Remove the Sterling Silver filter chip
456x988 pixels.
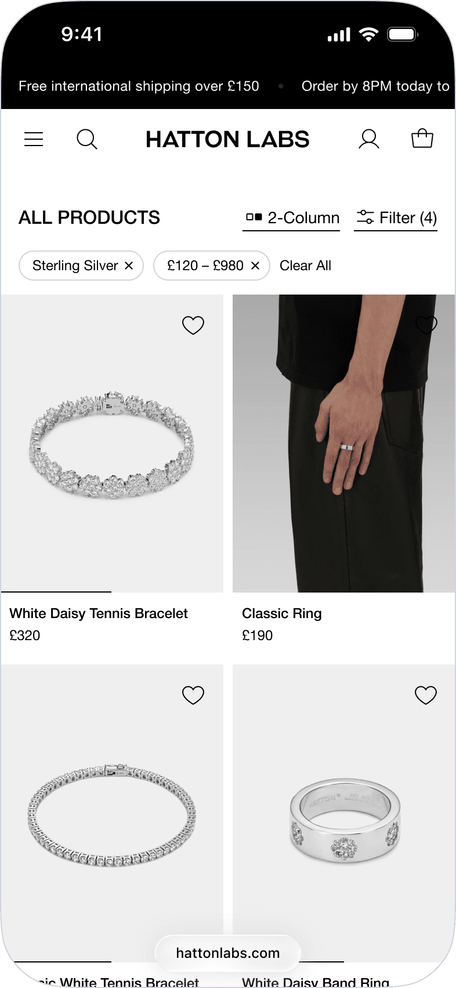[129, 266]
